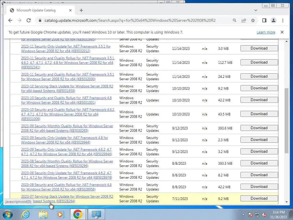Download the 8.2 MB KB5028978 update

[259, 175]
